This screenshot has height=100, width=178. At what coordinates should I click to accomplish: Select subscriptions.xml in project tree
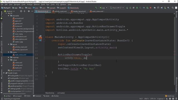pyautogui.click(x=20, y=39)
